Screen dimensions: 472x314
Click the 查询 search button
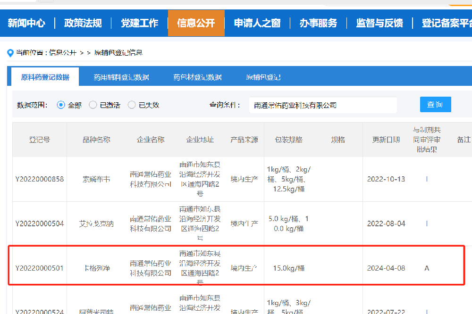click(435, 104)
